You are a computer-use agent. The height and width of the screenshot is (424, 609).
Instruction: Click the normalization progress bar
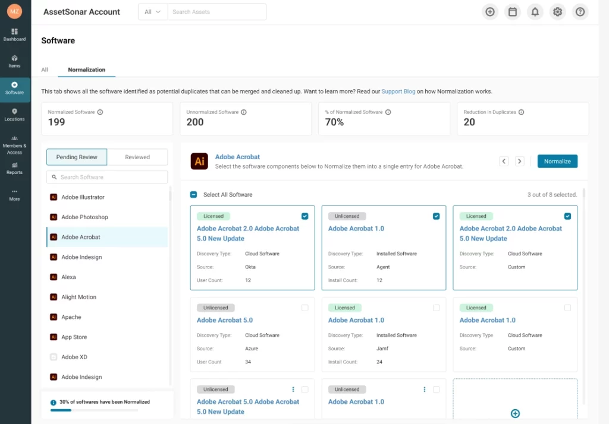point(94,410)
